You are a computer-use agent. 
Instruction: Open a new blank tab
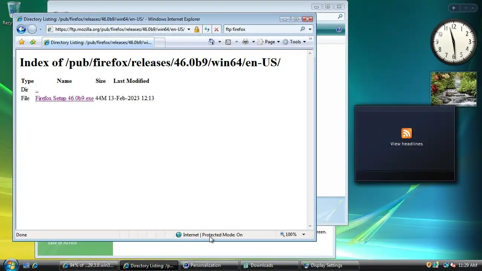tap(160, 43)
